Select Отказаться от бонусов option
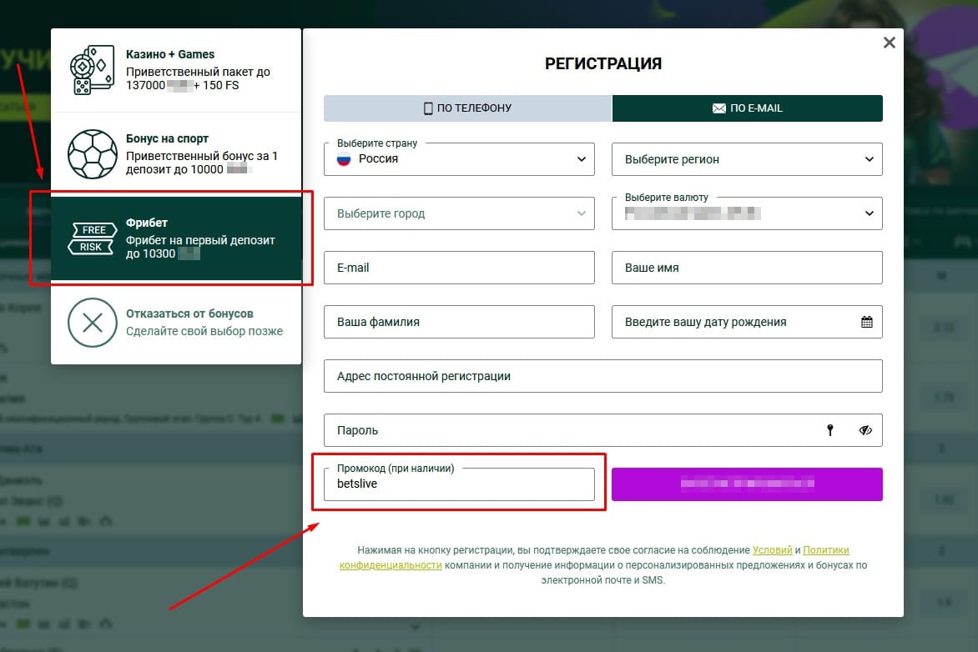This screenshot has width=978, height=652. tap(176, 323)
